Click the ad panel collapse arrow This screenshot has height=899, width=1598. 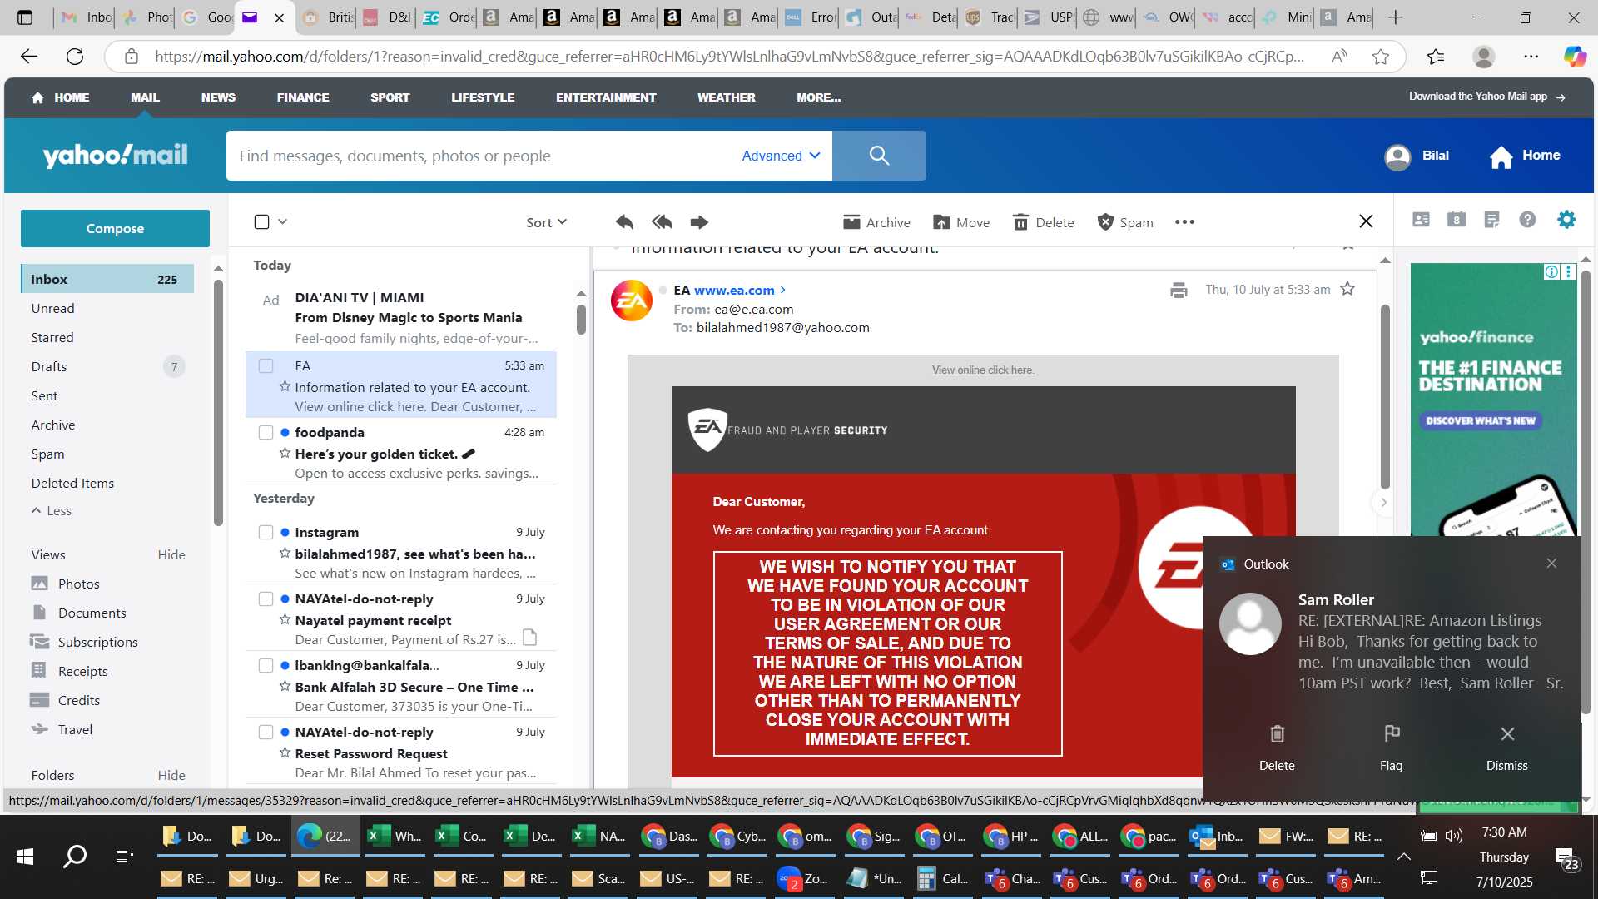click(x=1383, y=502)
